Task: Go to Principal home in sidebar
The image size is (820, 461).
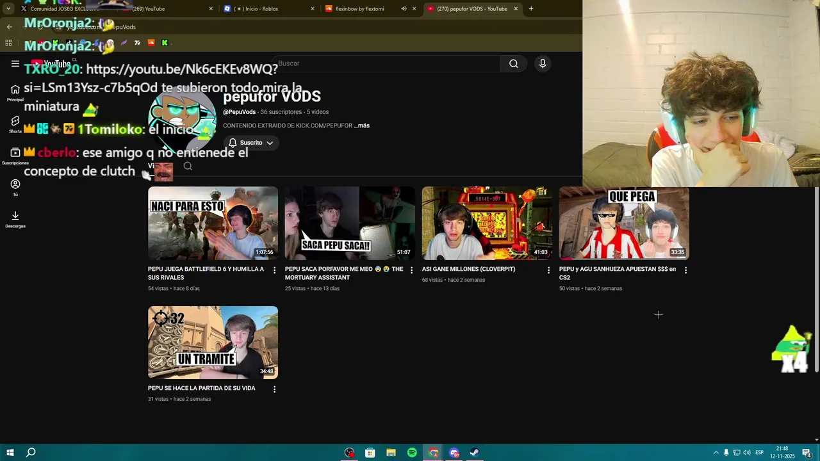Action: tap(15, 93)
